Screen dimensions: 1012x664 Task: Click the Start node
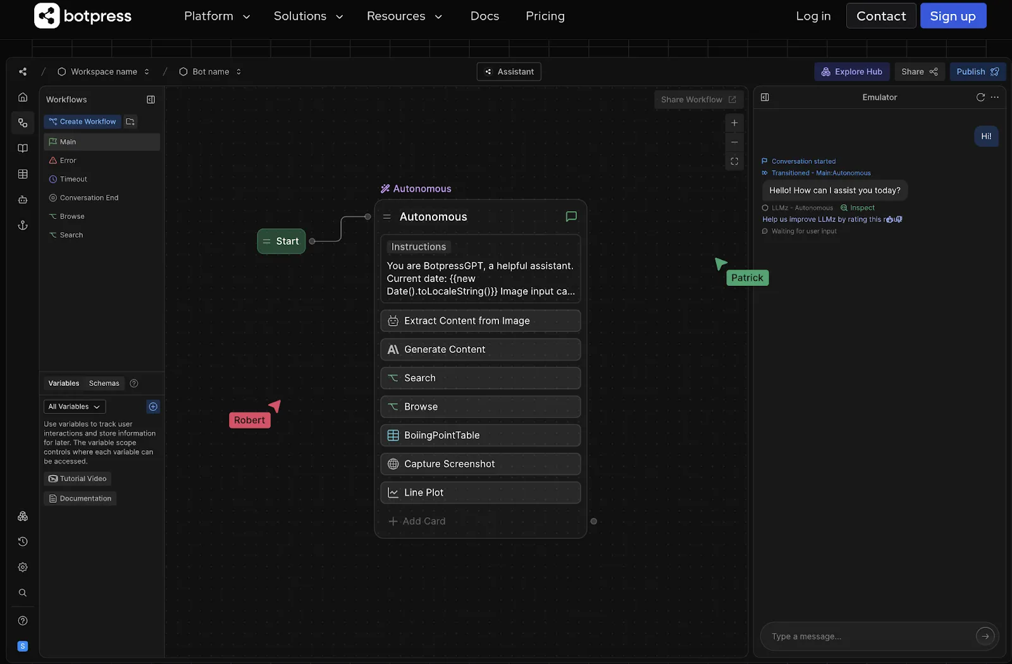point(281,241)
